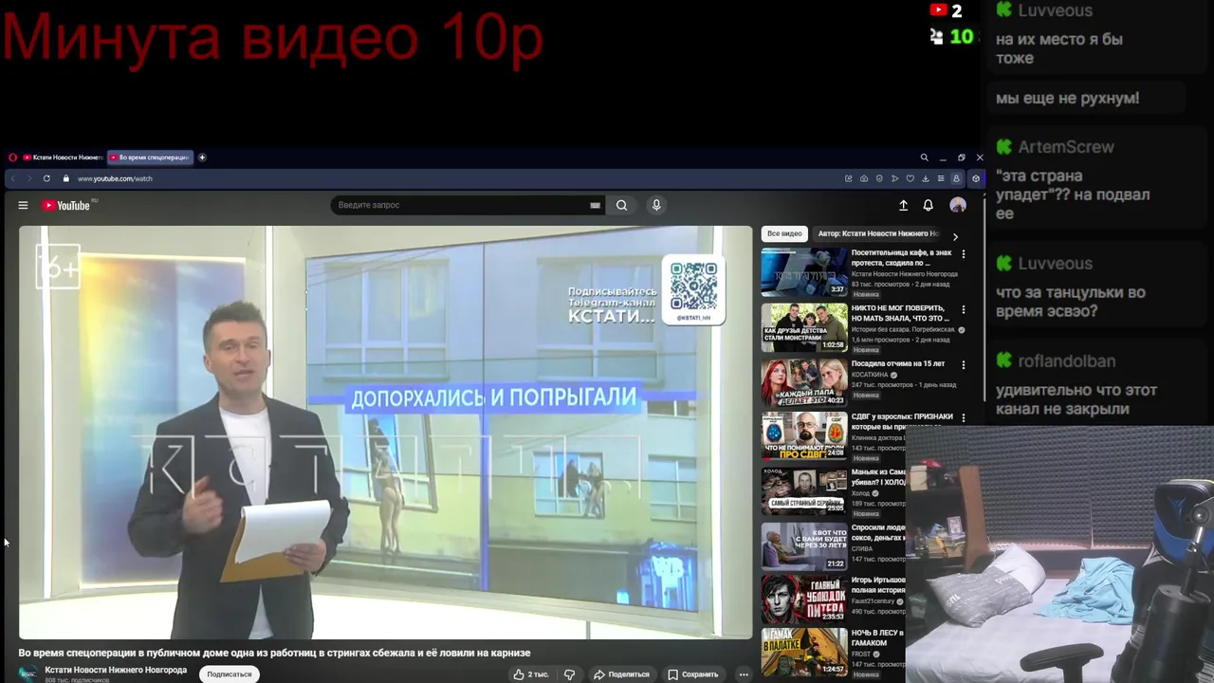Viewport: 1214px width, 683px height.
Task: Open options for 'Посадила отчима на 15 лет'
Action: (x=964, y=364)
